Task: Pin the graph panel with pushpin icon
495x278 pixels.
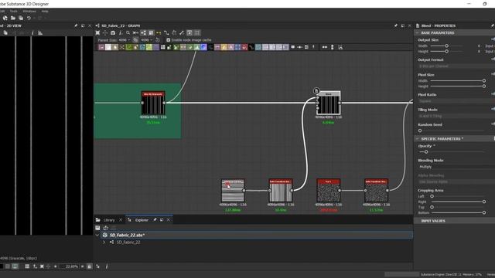Action: coord(395,25)
